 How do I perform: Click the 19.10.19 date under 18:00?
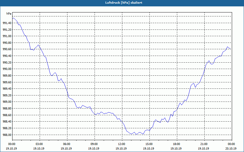pyautogui.click(x=176, y=148)
